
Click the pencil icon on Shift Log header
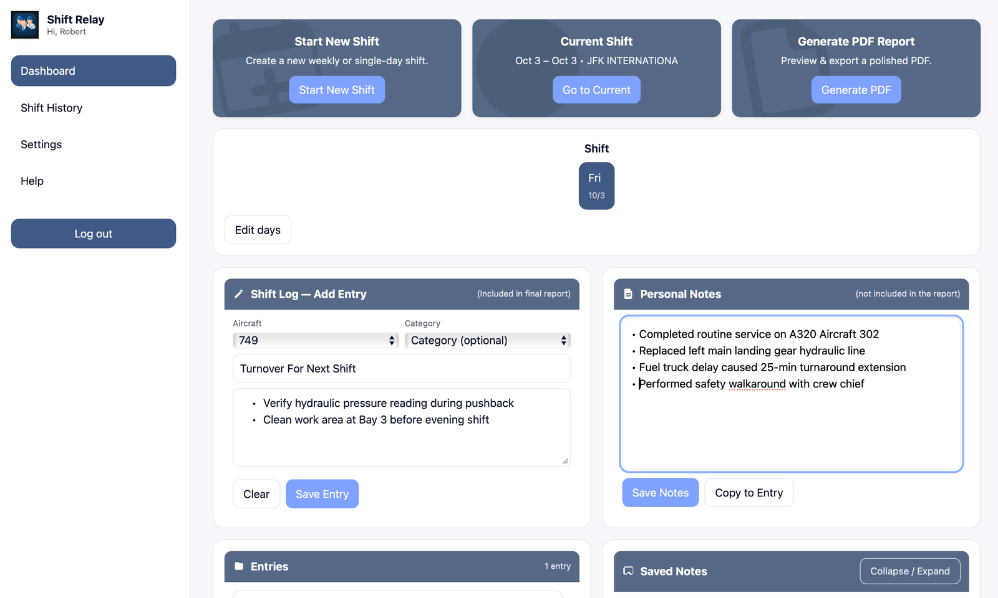pyautogui.click(x=239, y=293)
